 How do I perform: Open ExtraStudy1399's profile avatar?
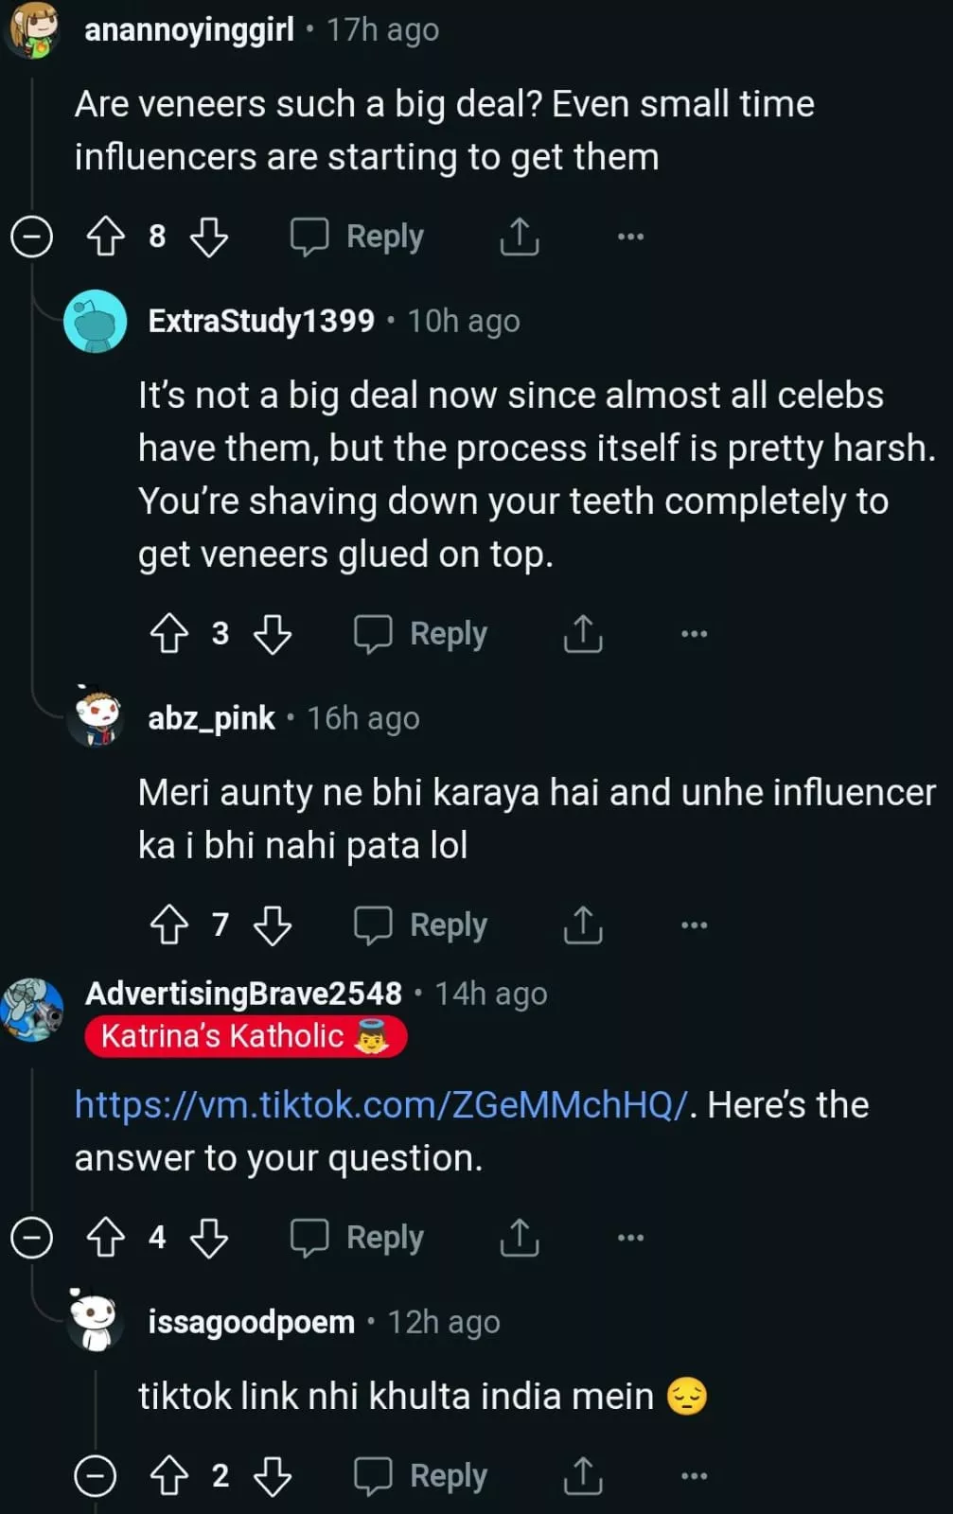click(95, 322)
